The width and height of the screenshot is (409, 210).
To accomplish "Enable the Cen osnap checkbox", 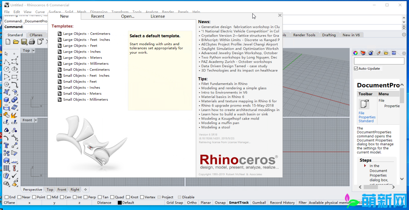I will click(62, 197).
